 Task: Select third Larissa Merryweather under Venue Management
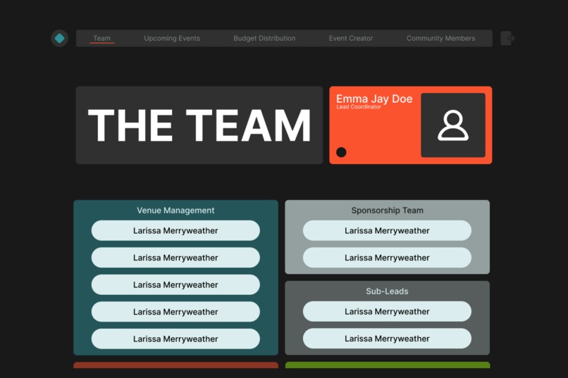(x=175, y=284)
